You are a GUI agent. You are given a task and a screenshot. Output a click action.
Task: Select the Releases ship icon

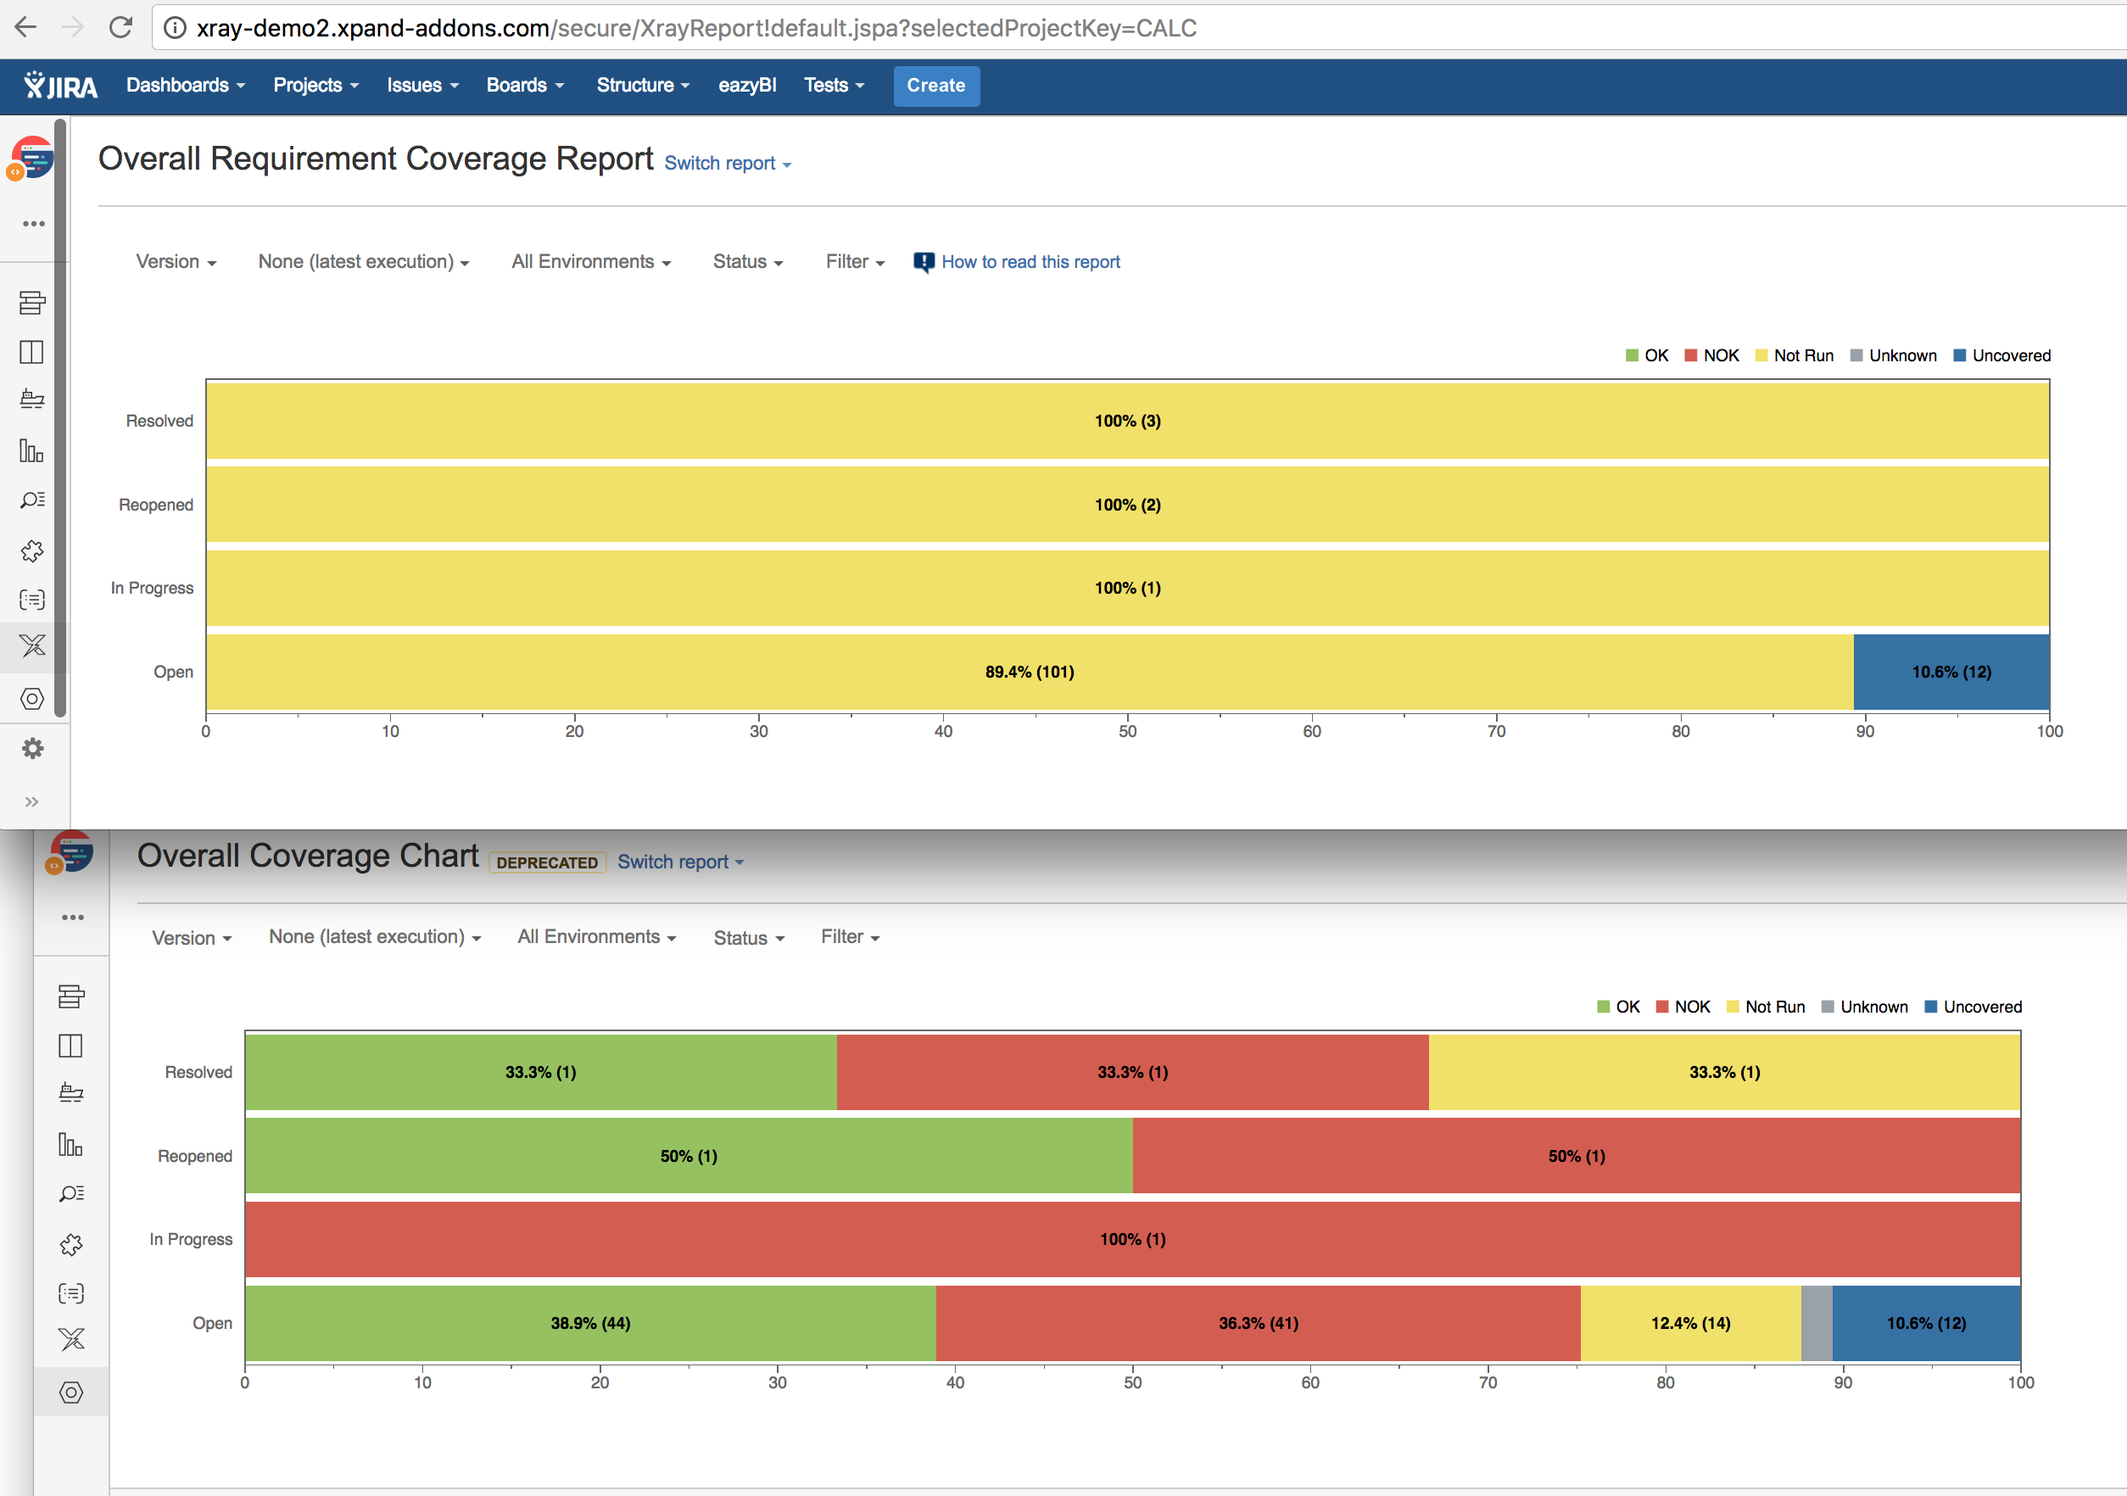point(32,399)
